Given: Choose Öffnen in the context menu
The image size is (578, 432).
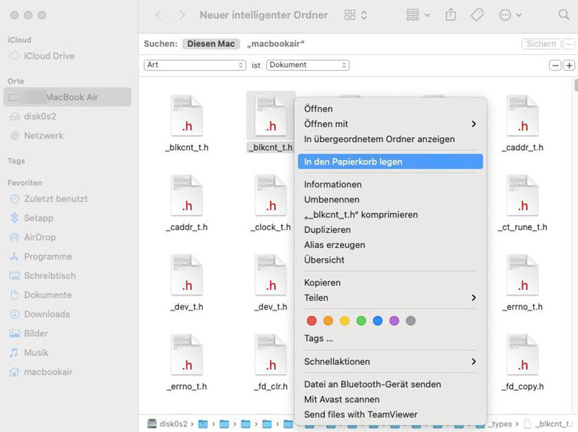Looking at the screenshot, I should pos(390,109).
